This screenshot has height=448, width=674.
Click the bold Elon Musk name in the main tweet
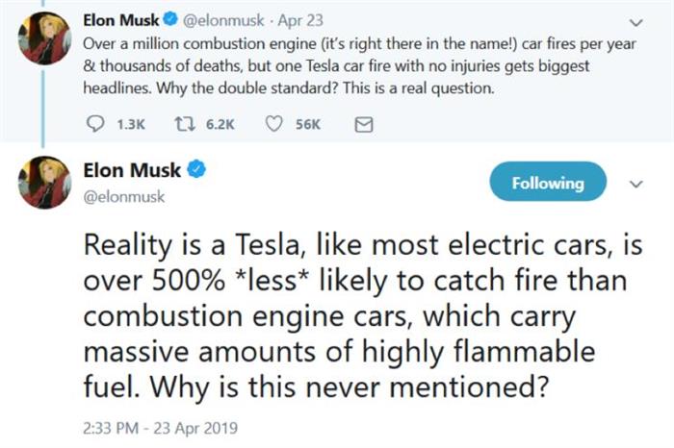coord(132,171)
